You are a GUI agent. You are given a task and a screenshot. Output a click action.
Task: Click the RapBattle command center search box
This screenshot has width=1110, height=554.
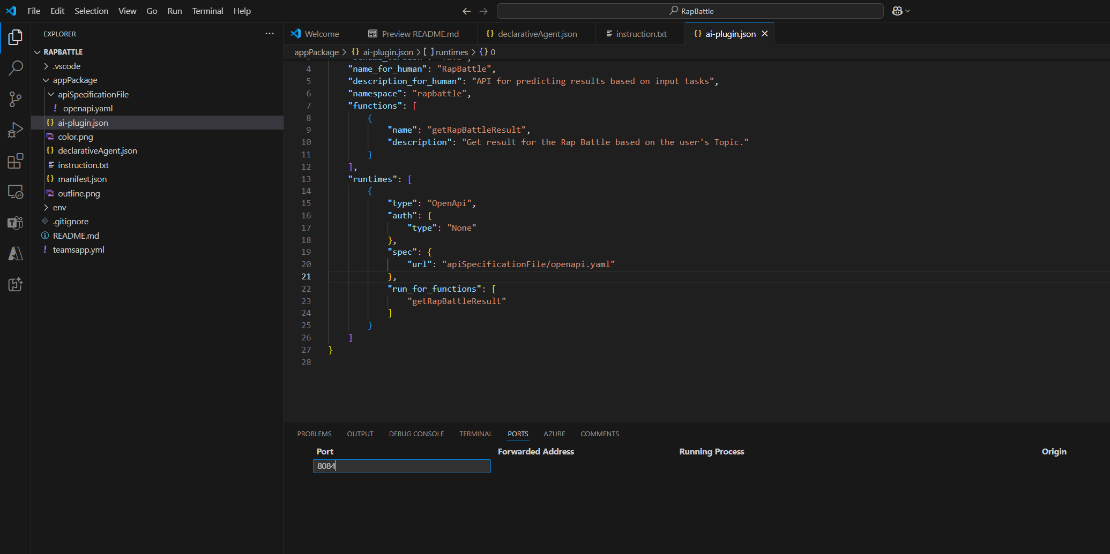690,11
